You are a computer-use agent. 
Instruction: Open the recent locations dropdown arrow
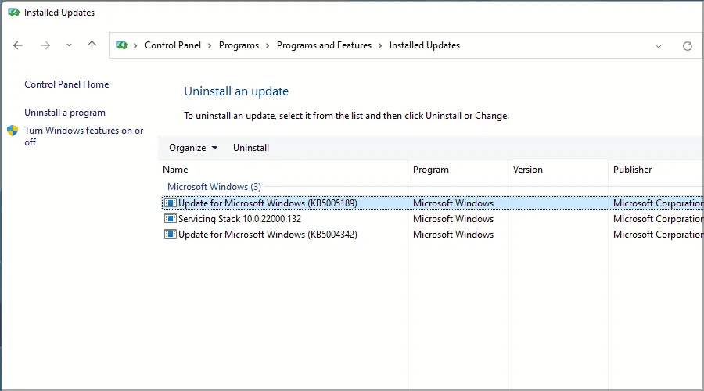(69, 45)
